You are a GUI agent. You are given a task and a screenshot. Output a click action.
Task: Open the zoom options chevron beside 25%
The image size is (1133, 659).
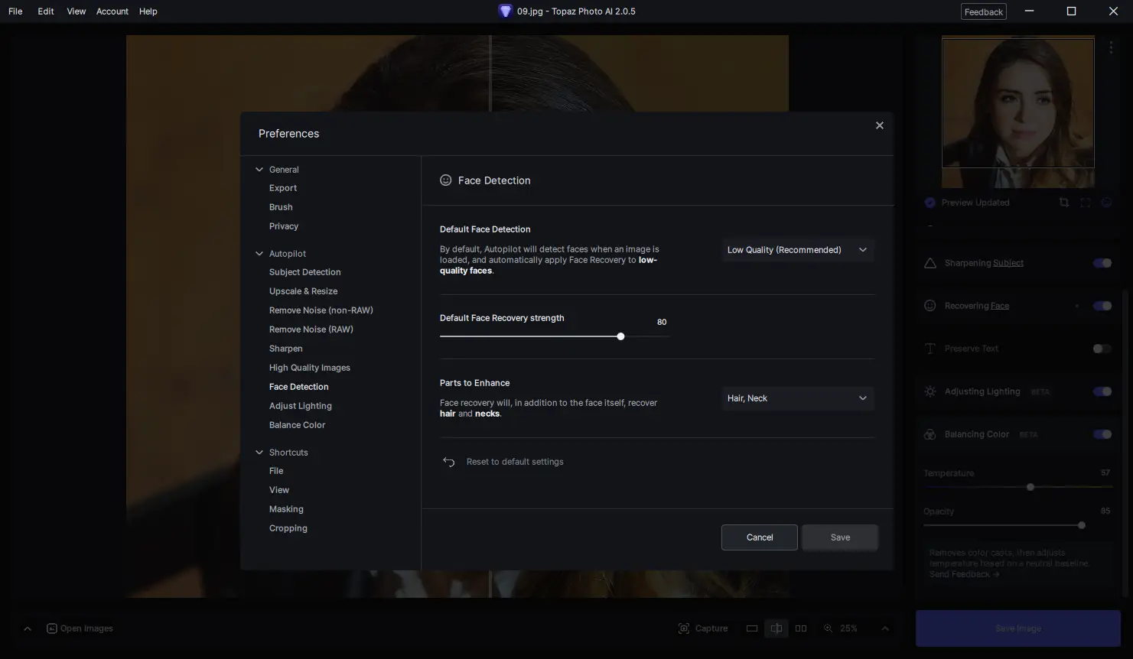pos(885,628)
